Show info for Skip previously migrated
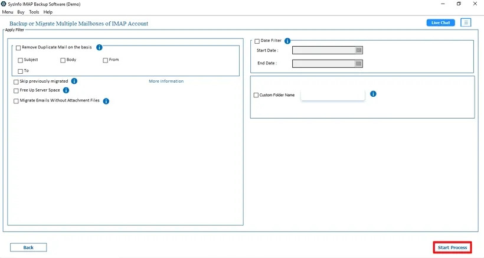 [x=74, y=81]
